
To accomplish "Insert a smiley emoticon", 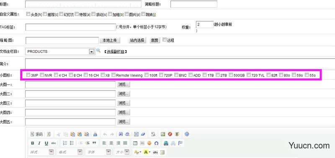I will coord(149,143).
